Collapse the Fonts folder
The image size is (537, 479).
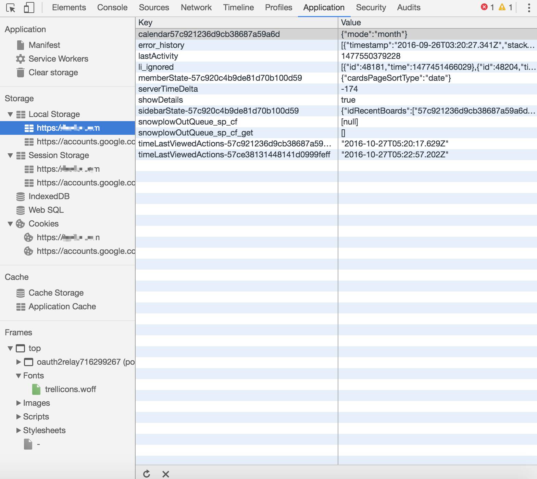click(18, 376)
